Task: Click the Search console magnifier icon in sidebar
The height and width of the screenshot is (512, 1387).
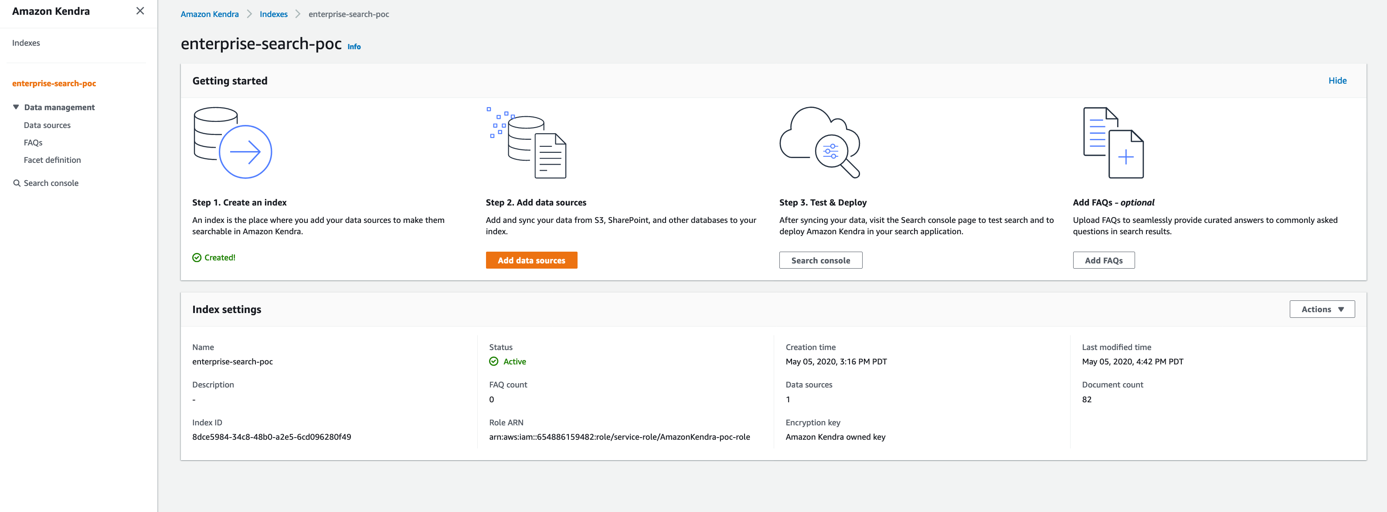Action: point(17,183)
